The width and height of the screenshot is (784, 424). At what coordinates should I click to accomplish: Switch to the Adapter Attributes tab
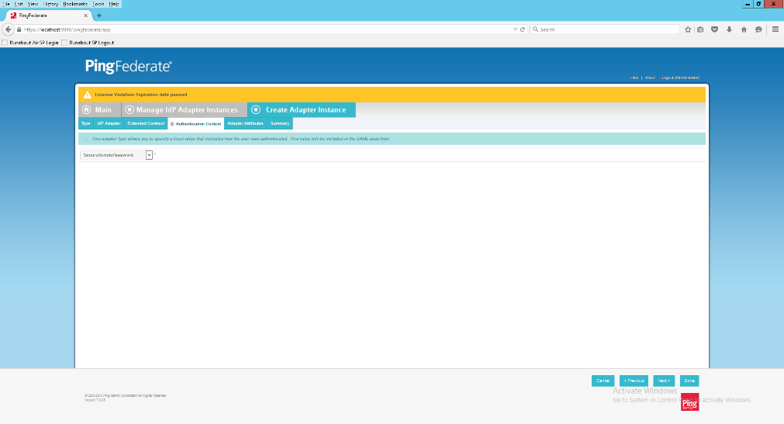(x=246, y=123)
